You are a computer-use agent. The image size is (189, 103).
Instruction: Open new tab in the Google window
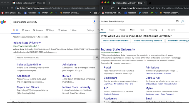[x=49, y=3]
